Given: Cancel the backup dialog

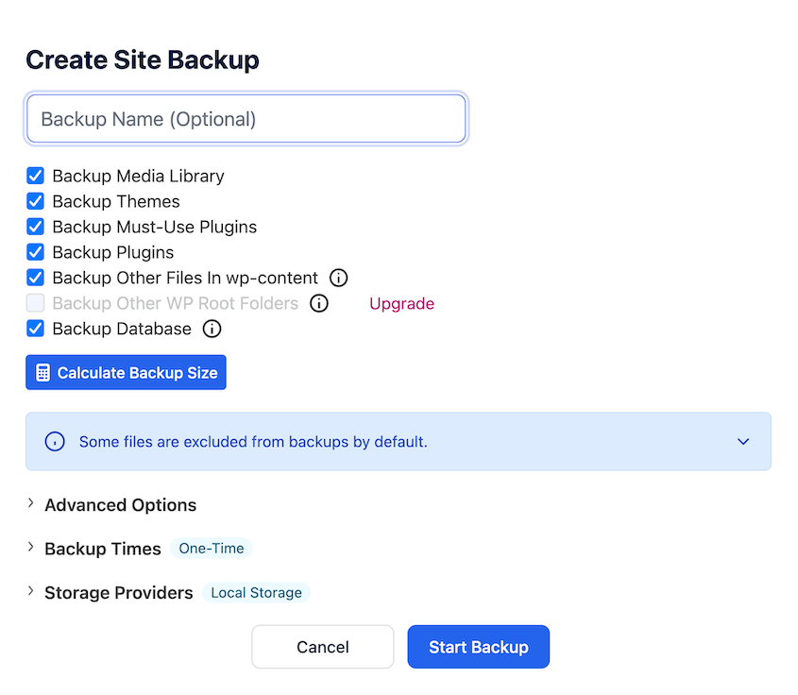Looking at the screenshot, I should coord(323,647).
